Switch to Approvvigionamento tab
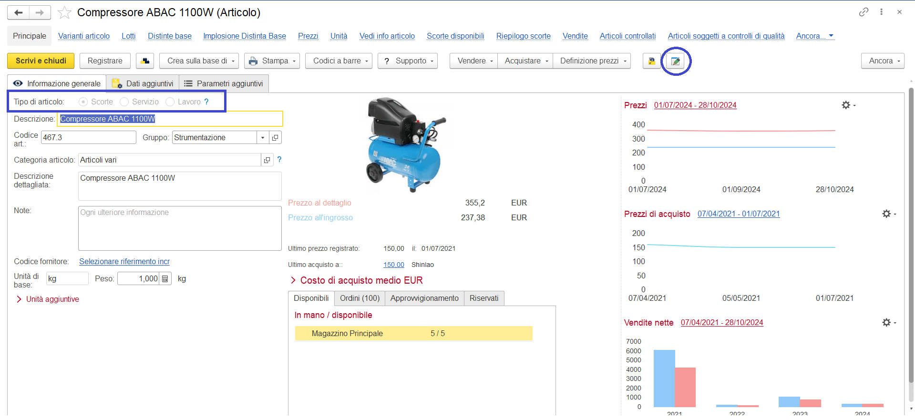This screenshot has width=915, height=420. (x=424, y=298)
